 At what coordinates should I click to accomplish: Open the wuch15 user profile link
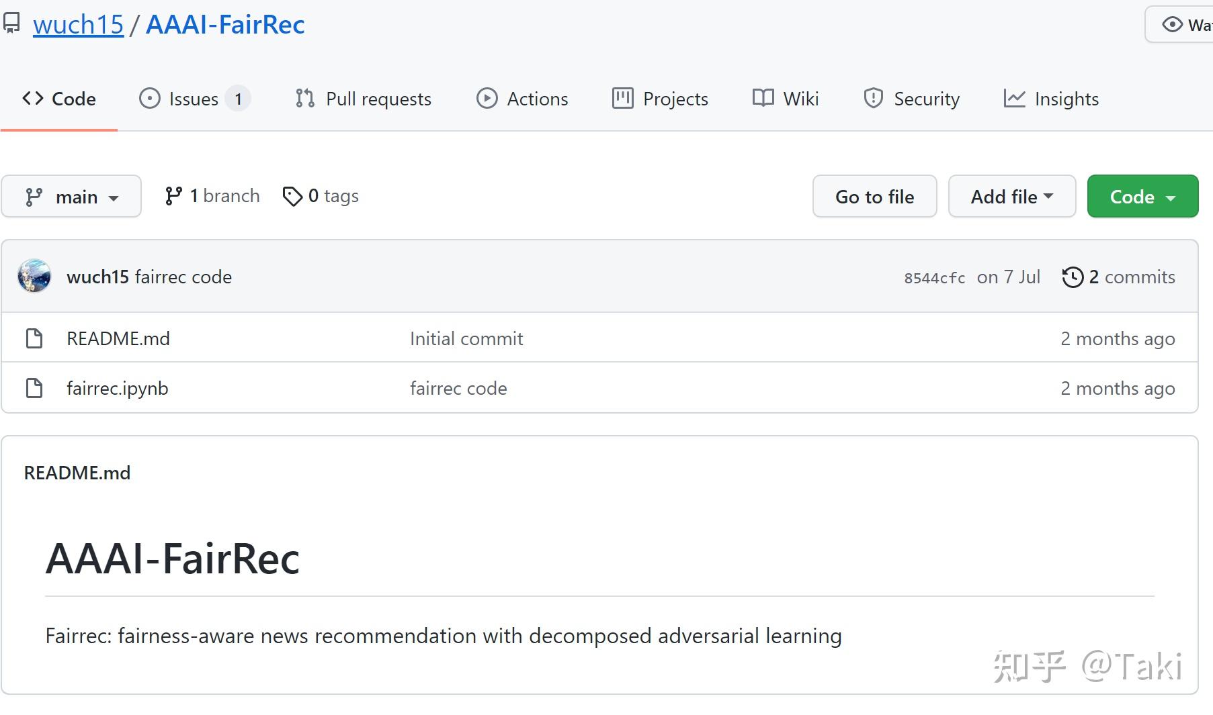[78, 25]
